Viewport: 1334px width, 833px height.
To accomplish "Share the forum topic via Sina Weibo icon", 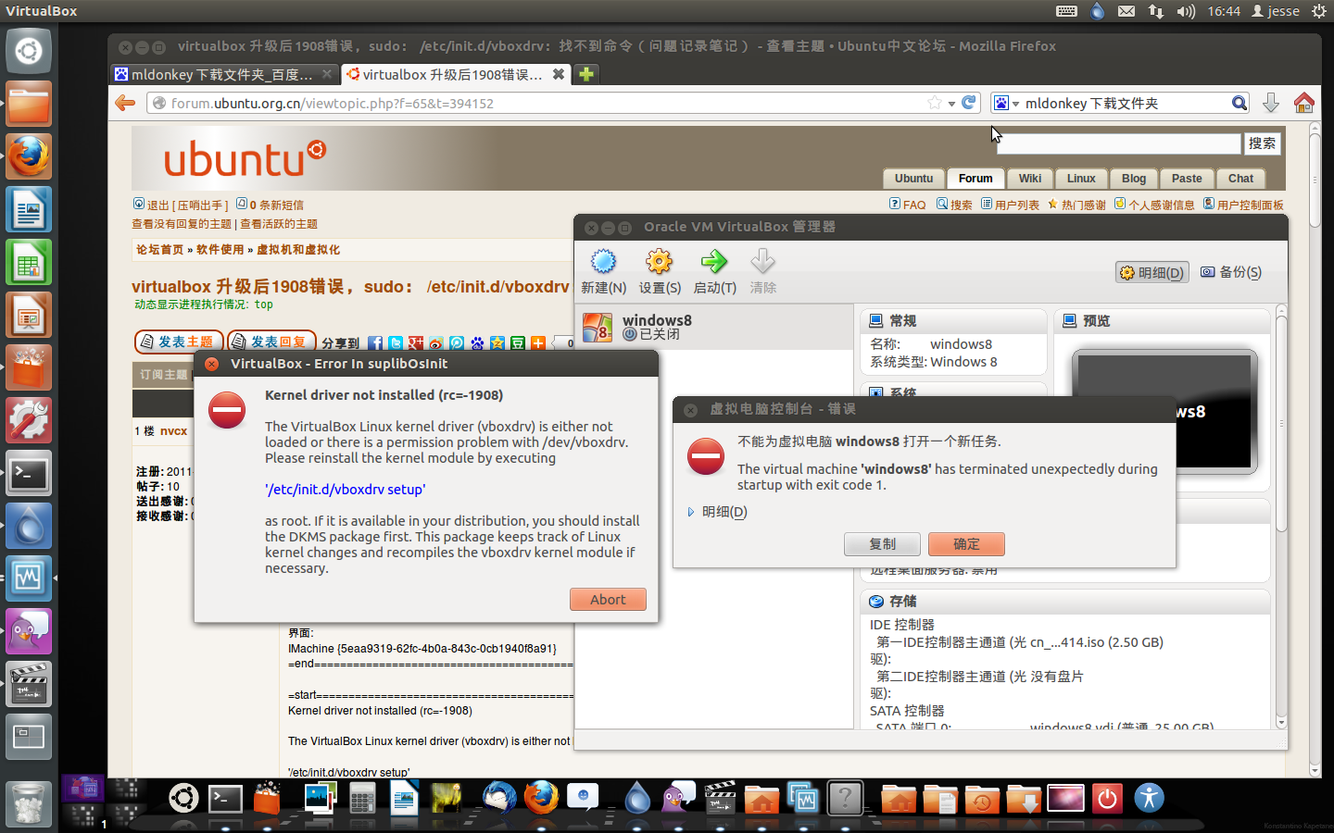I will click(x=436, y=343).
